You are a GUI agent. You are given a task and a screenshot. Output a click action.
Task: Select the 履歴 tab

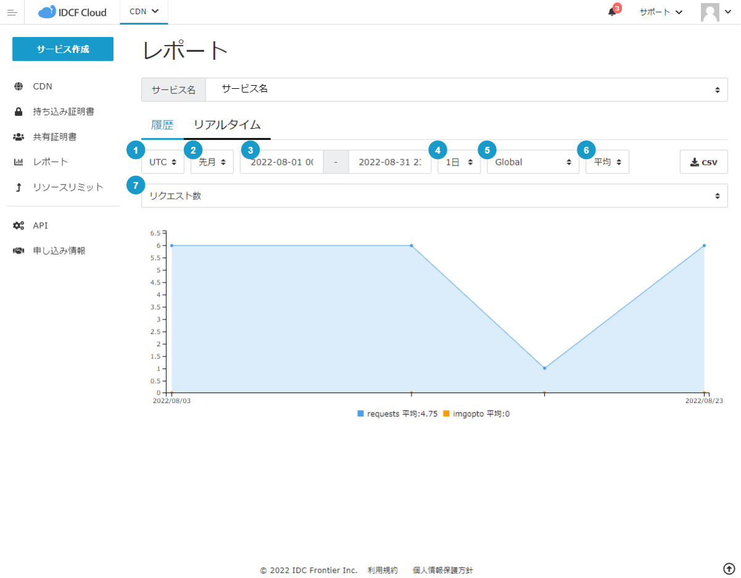coord(162,125)
